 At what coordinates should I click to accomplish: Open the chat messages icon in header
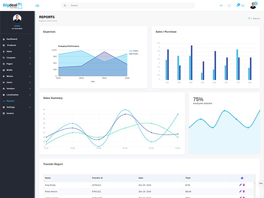tap(244, 6)
